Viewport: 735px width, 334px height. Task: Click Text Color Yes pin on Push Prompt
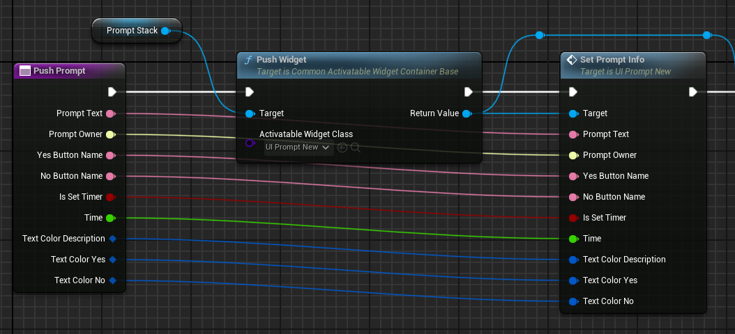[112, 260]
